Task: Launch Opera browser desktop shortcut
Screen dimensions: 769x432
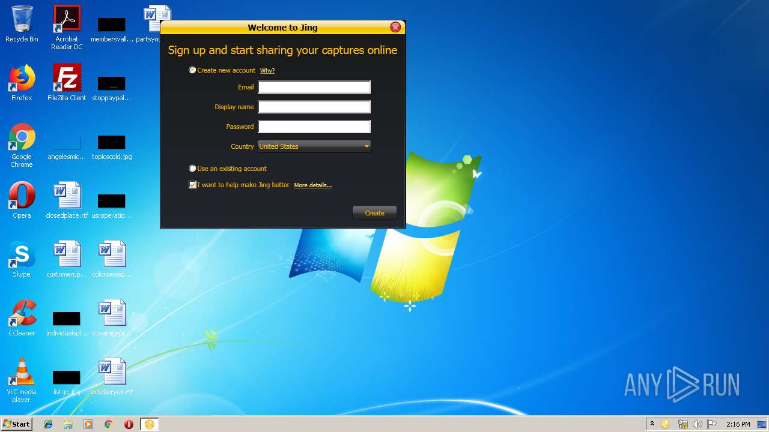Action: 22,200
